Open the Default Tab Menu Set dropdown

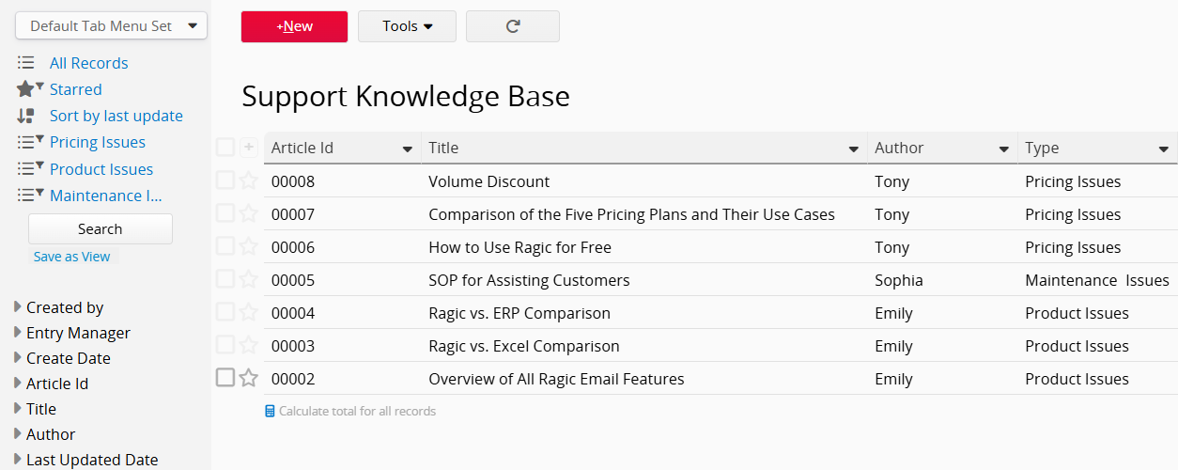pyautogui.click(x=111, y=26)
